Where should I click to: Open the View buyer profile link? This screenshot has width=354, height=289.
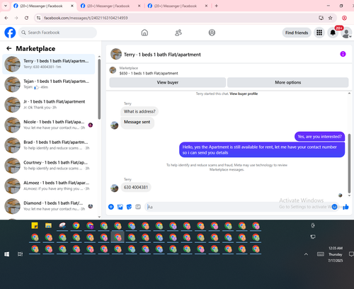tap(244, 93)
